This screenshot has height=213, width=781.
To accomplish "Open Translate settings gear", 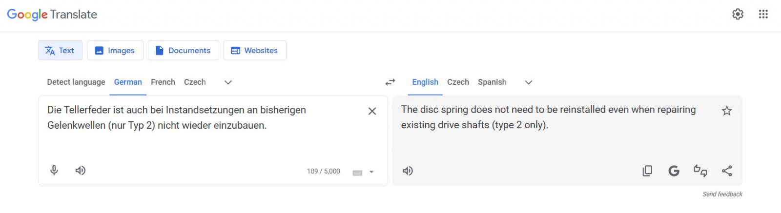I will pyautogui.click(x=738, y=14).
